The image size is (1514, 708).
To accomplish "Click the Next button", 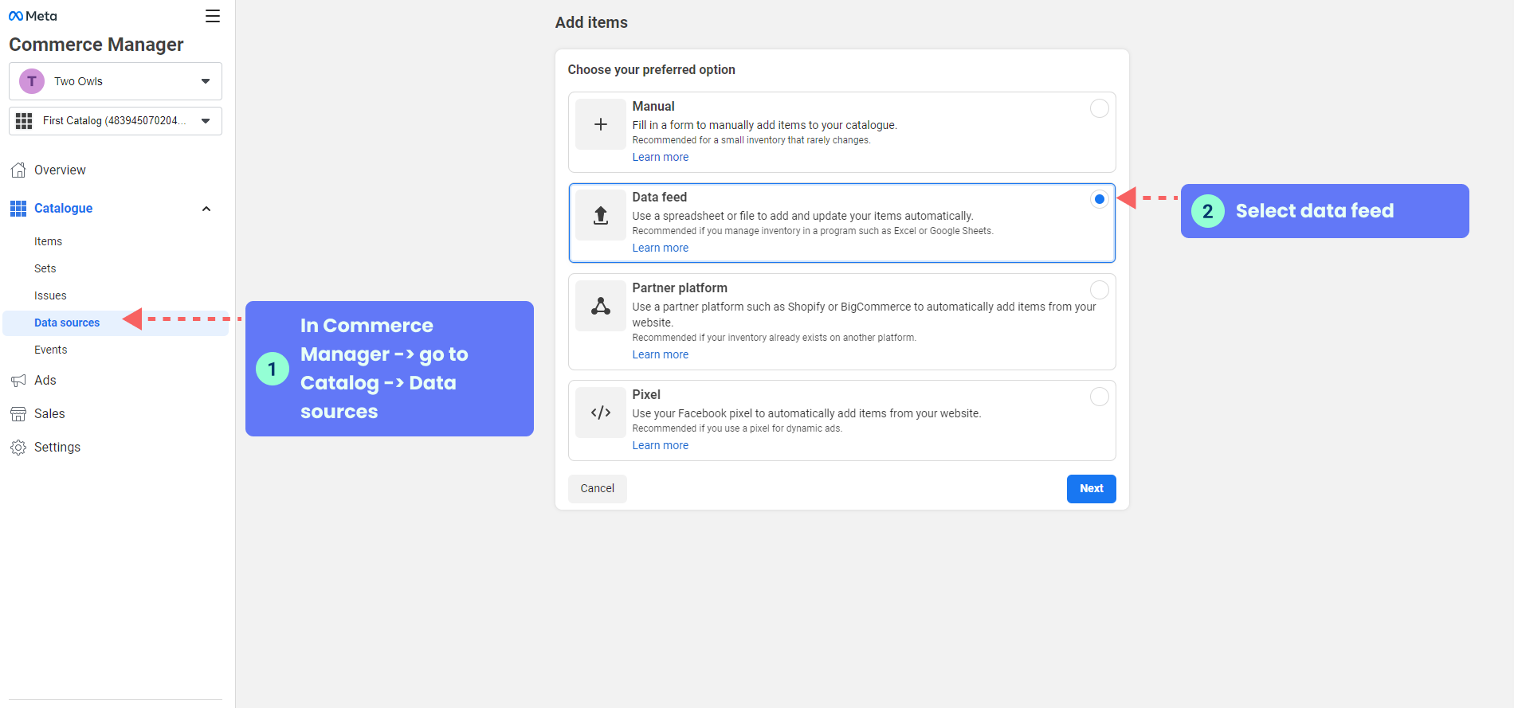I will tap(1092, 488).
